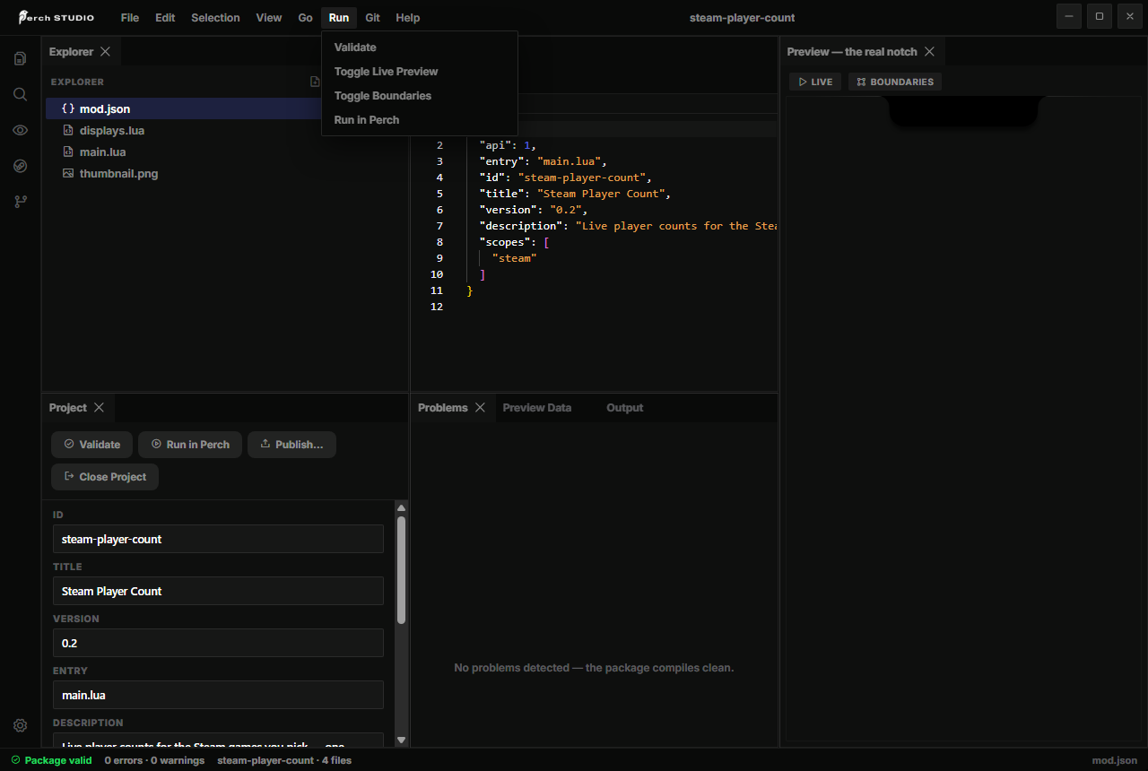Click the new file icon in Explorer header
The height and width of the screenshot is (771, 1148).
(x=315, y=82)
